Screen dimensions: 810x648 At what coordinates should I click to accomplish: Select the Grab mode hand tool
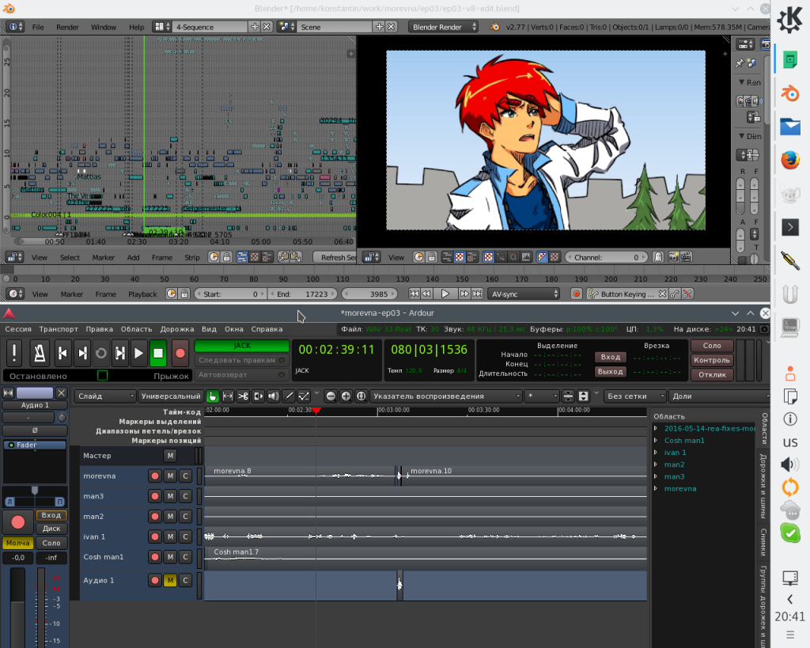click(x=212, y=396)
